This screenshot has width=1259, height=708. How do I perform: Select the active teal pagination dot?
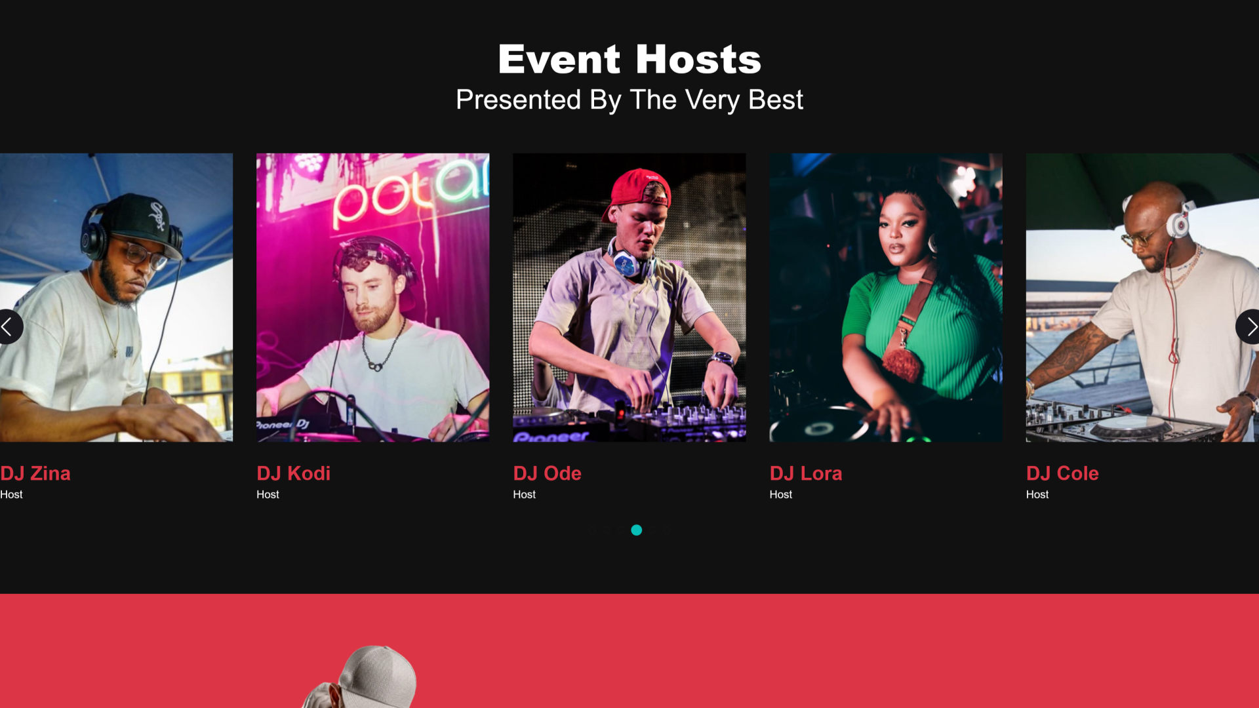click(636, 530)
